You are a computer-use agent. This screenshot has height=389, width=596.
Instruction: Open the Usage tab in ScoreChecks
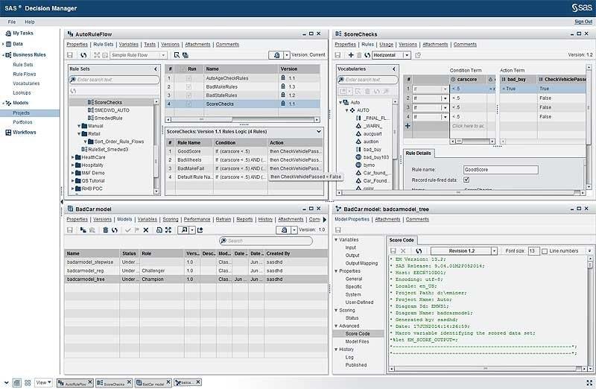pos(386,45)
